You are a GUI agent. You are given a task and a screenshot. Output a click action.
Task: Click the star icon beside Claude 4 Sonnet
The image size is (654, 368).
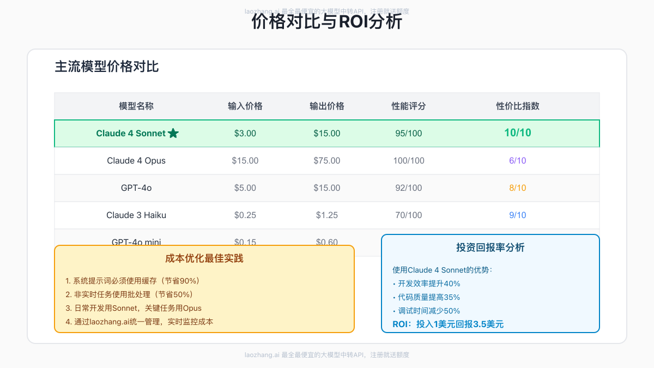173,133
